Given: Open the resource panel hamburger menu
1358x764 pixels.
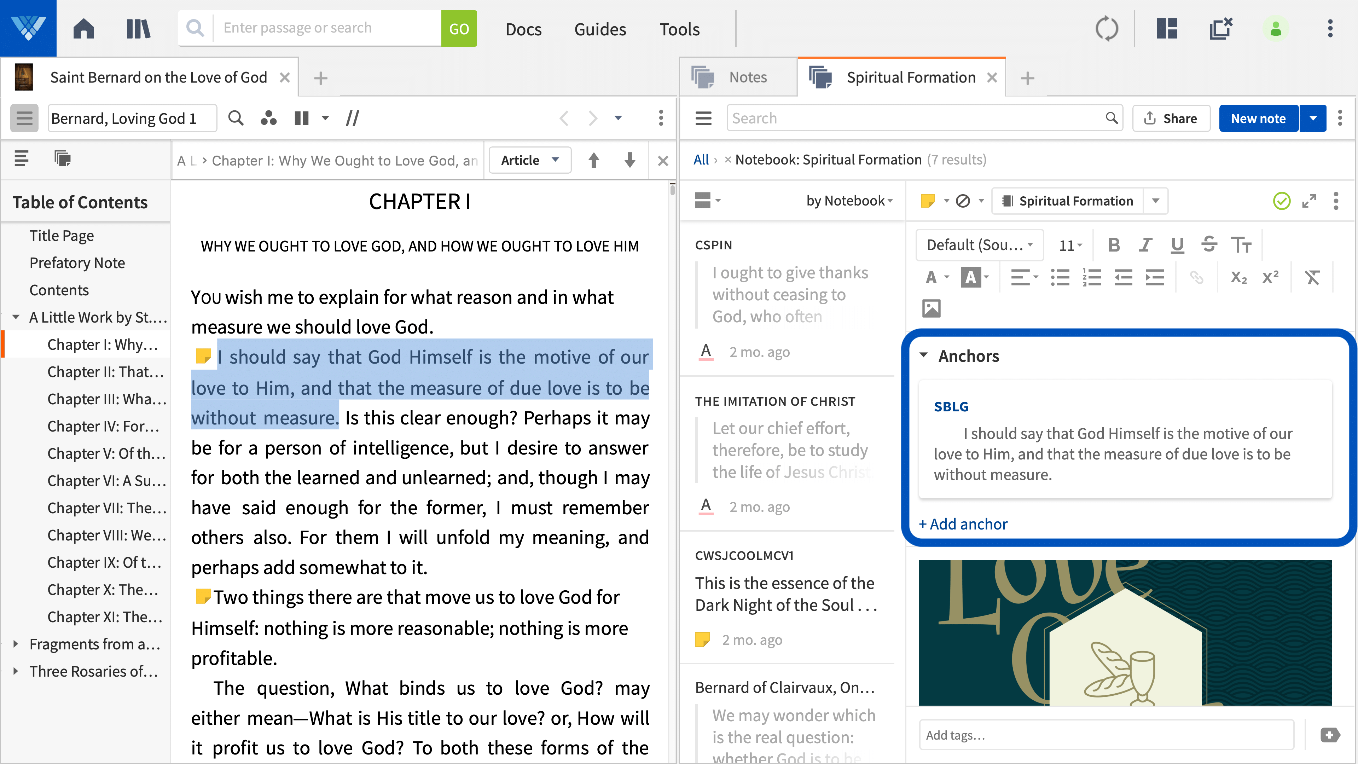Looking at the screenshot, I should click(24, 118).
